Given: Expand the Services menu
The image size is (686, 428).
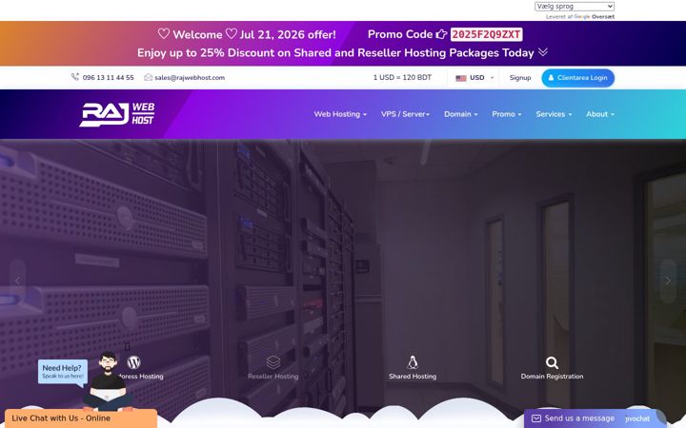Looking at the screenshot, I should (554, 114).
